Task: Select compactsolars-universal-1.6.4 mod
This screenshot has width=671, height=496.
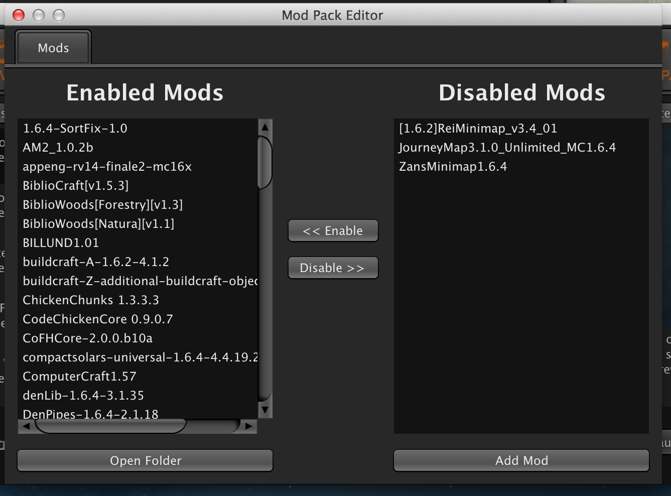Action: (x=138, y=357)
